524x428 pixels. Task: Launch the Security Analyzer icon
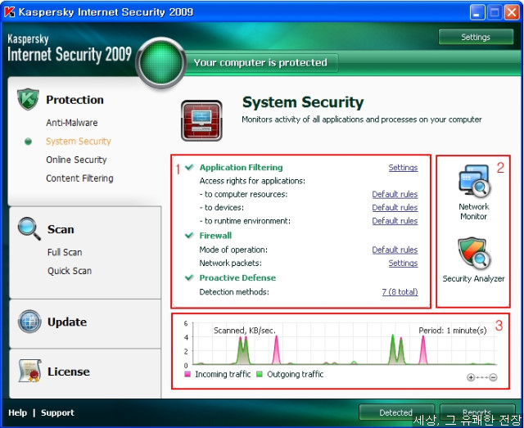[475, 254]
